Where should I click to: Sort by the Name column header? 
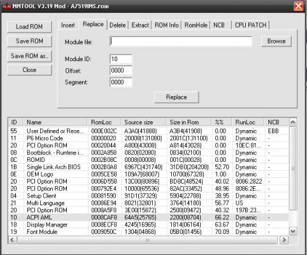(x=55, y=122)
